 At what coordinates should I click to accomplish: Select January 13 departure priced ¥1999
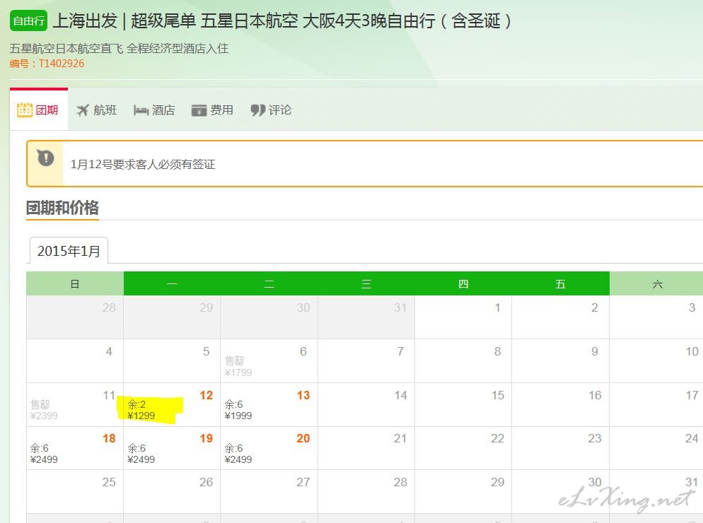[x=269, y=404]
